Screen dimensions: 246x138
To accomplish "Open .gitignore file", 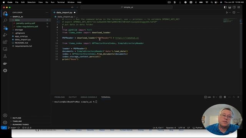I will pyautogui.click(x=20, y=33).
